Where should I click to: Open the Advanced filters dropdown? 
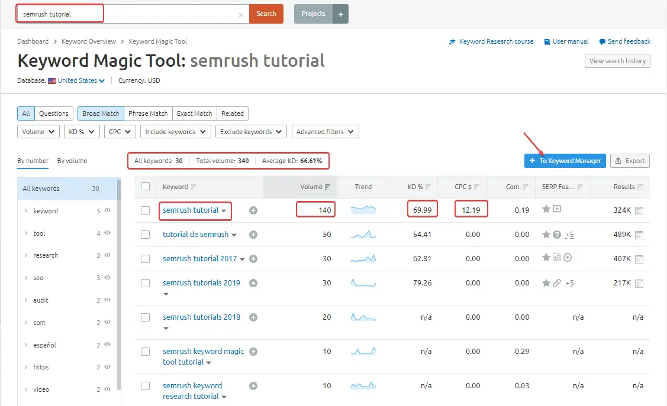pyautogui.click(x=325, y=131)
